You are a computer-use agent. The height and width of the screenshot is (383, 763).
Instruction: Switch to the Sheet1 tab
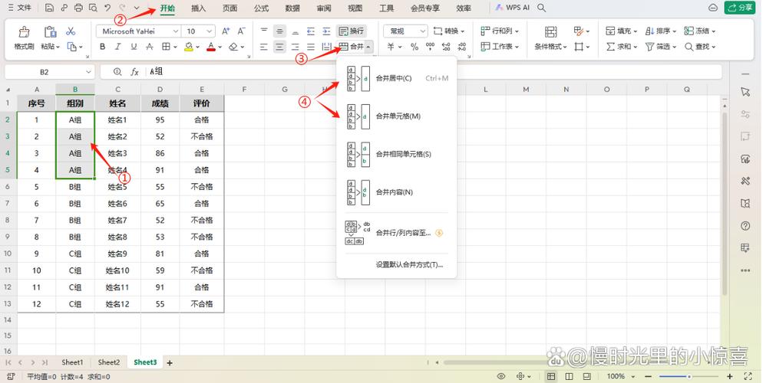[72, 362]
